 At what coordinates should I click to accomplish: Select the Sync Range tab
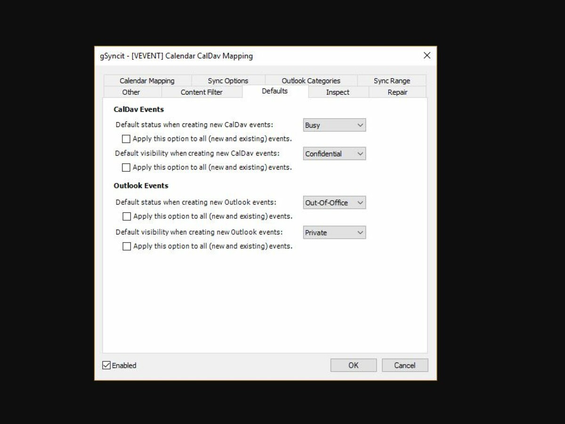392,81
